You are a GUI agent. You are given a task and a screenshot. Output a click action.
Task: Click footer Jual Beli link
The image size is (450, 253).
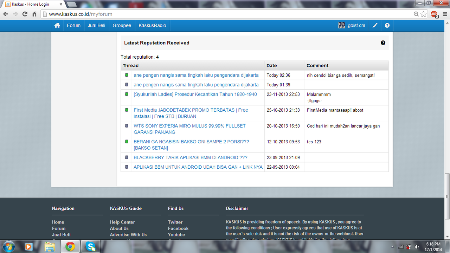tap(61, 235)
